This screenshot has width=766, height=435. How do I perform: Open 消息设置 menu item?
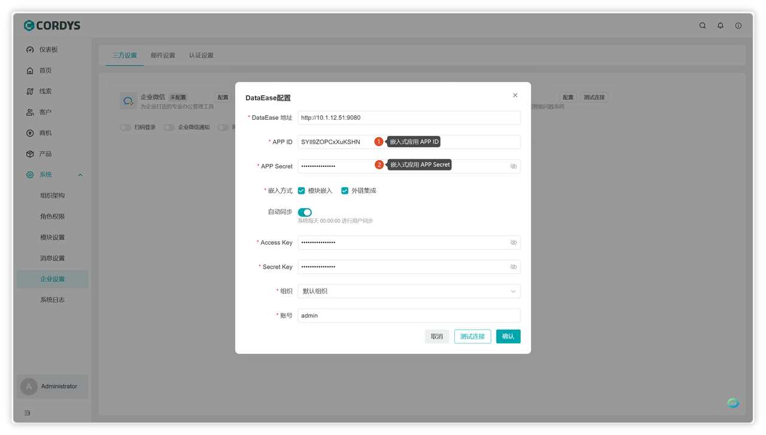[53, 258]
